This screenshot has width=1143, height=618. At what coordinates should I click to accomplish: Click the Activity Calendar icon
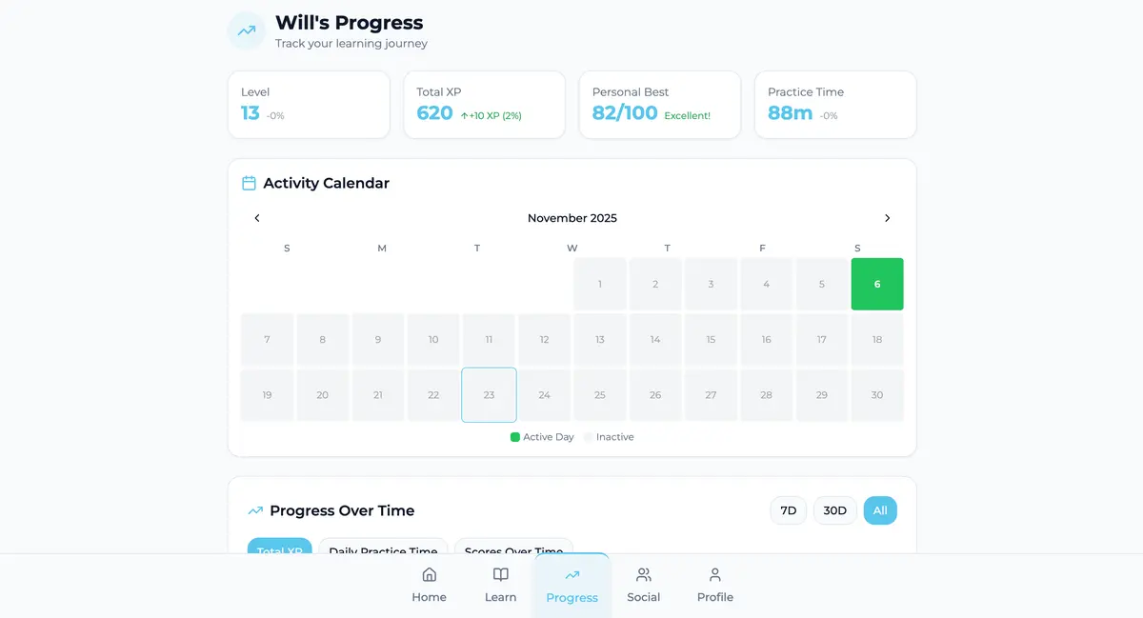[x=250, y=183]
